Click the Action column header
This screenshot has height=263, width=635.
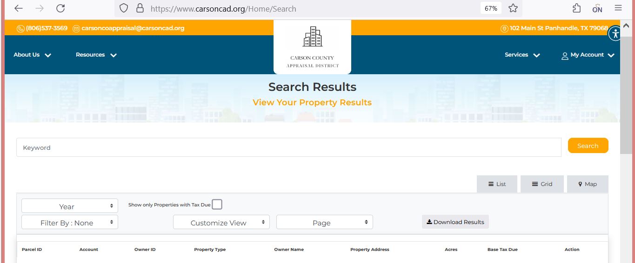[572, 250]
